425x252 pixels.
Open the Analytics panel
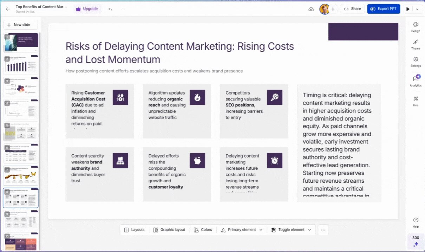pyautogui.click(x=416, y=81)
